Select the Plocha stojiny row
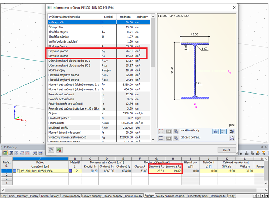 99,70
